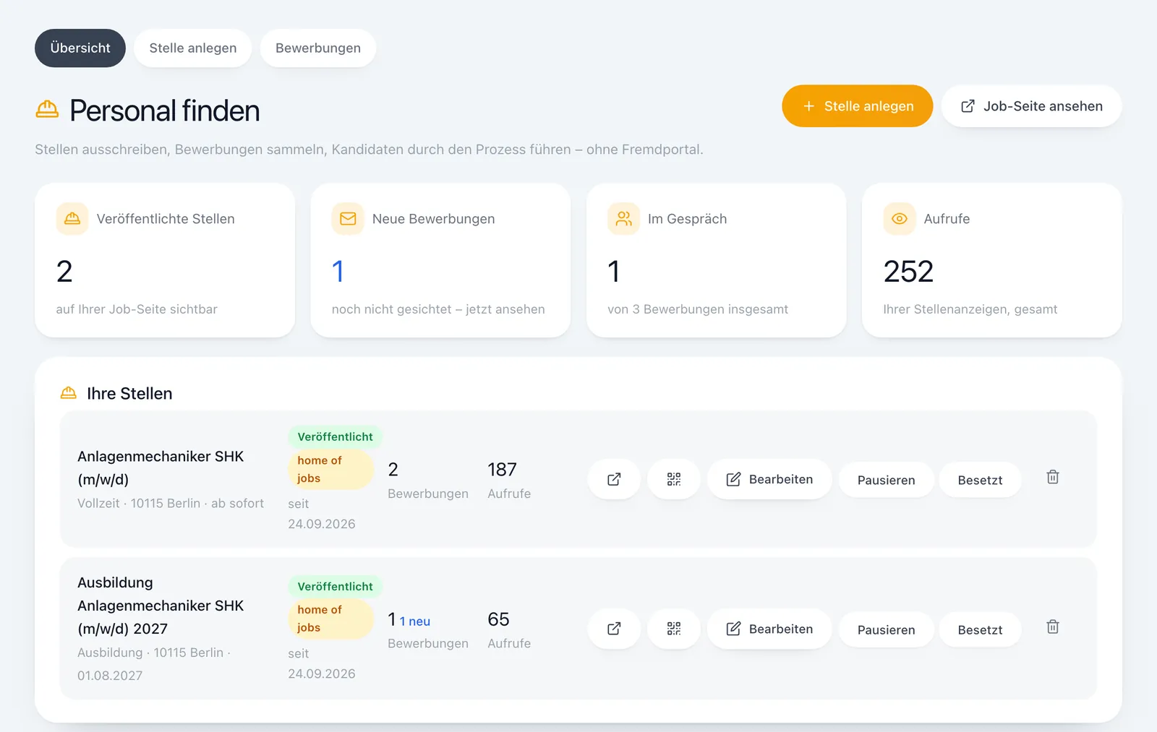
Task: Click 'von 3 Bewerbungen insgesamt' text
Action: coord(698,309)
